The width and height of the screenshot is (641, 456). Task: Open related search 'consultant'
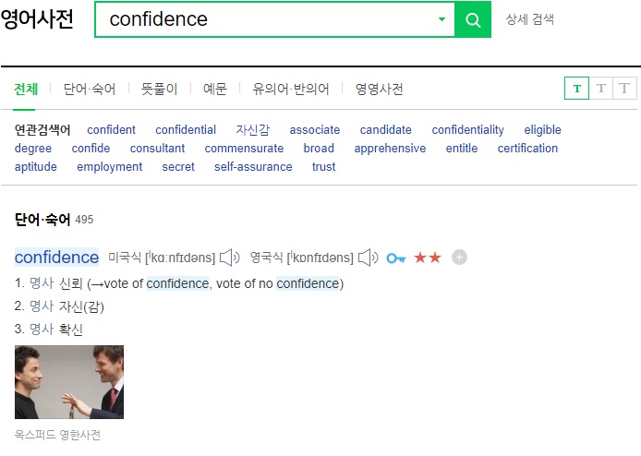157,149
